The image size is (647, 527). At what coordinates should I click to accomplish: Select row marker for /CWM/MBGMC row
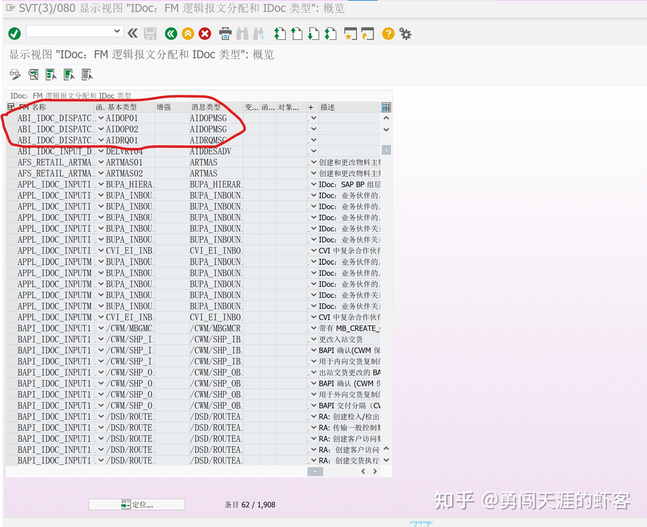(x=12, y=328)
